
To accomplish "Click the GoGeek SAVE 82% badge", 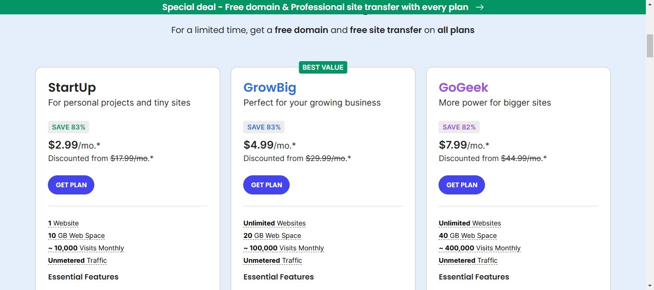I will click(x=459, y=127).
